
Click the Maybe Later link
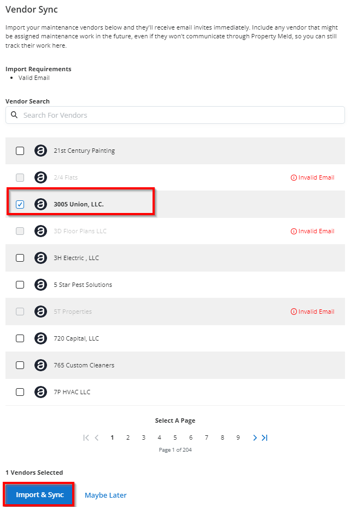click(x=106, y=496)
